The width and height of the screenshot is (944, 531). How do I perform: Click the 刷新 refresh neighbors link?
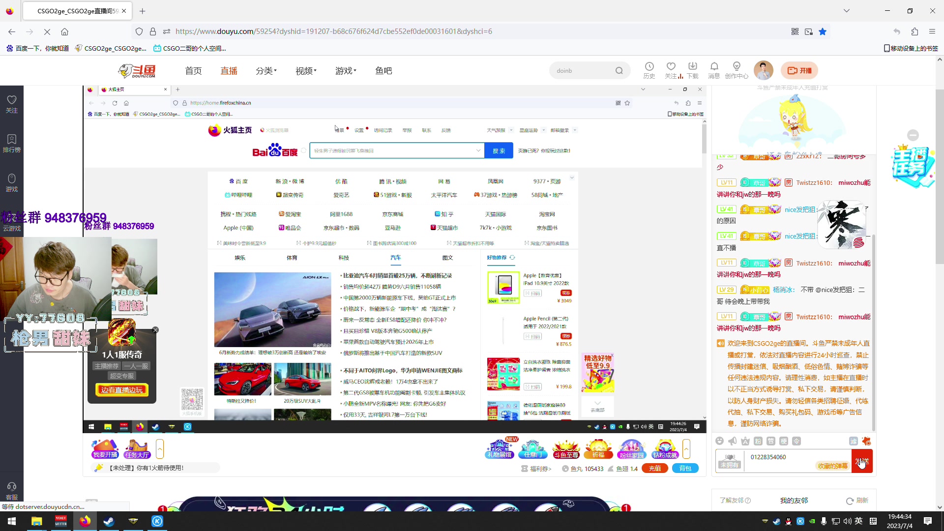tap(857, 501)
